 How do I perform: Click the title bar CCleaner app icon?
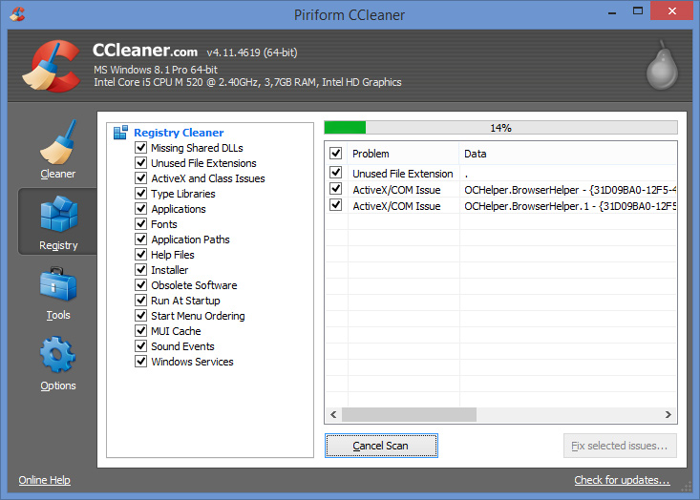point(17,13)
